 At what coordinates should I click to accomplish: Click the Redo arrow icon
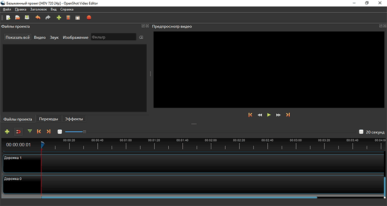pyautogui.click(x=48, y=18)
